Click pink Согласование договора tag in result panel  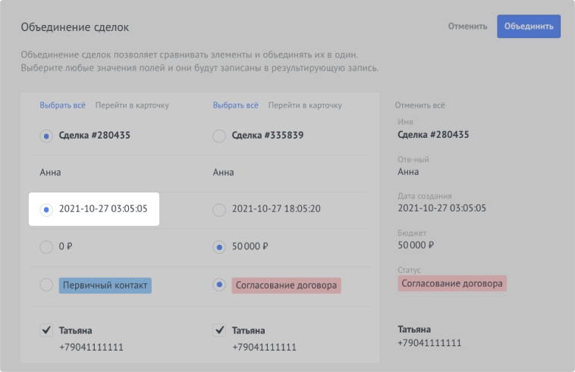452,283
